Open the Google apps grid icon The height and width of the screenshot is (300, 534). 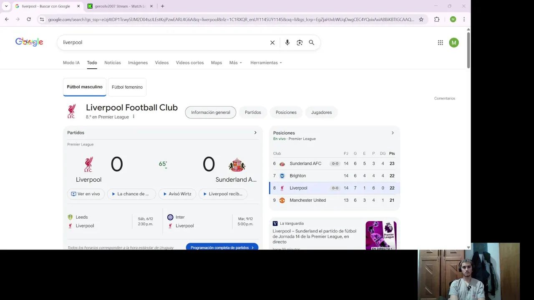tap(440, 42)
